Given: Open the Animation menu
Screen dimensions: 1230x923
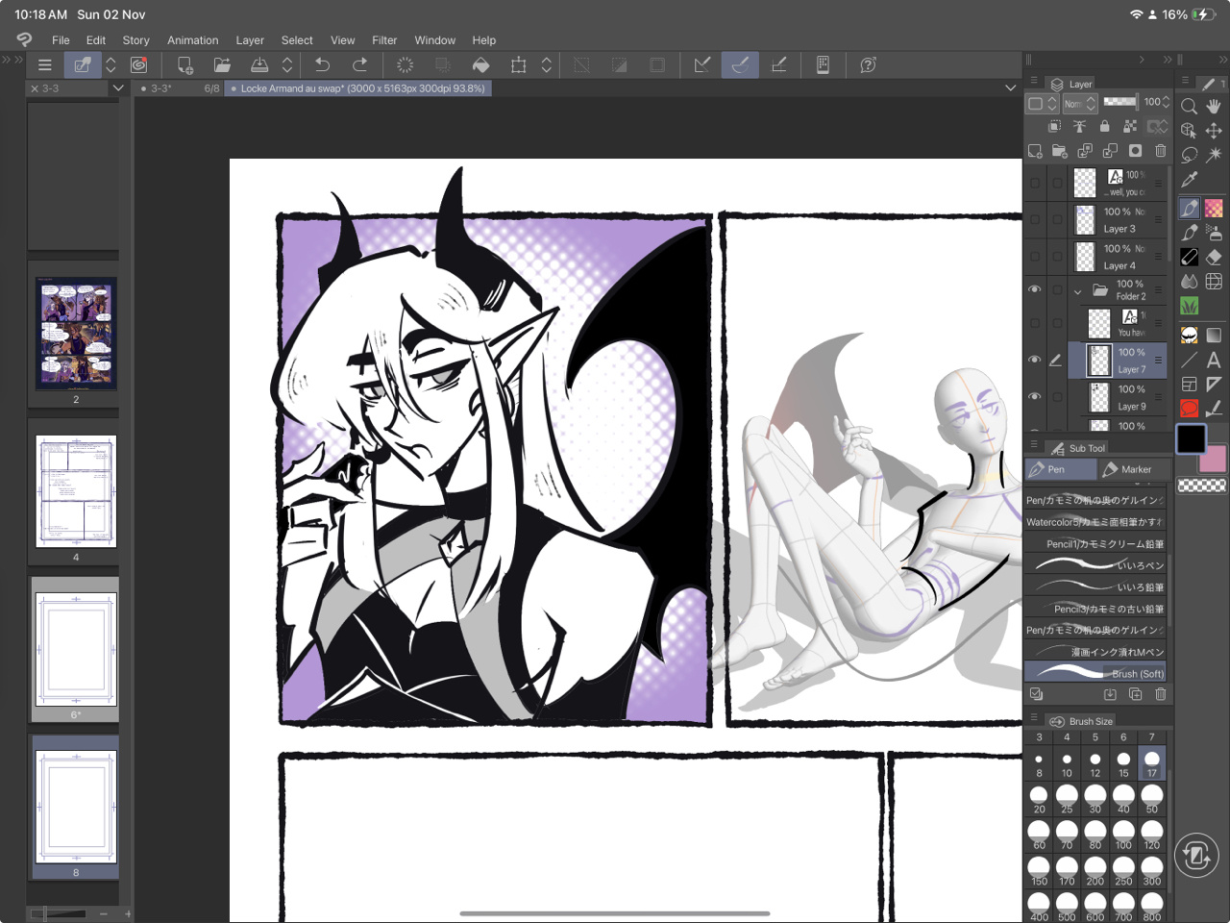Looking at the screenshot, I should coord(192,40).
